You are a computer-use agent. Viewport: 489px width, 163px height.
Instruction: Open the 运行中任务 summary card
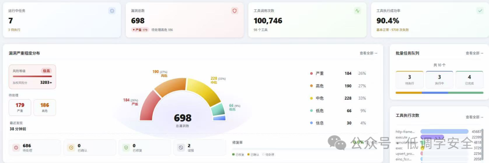(62, 20)
